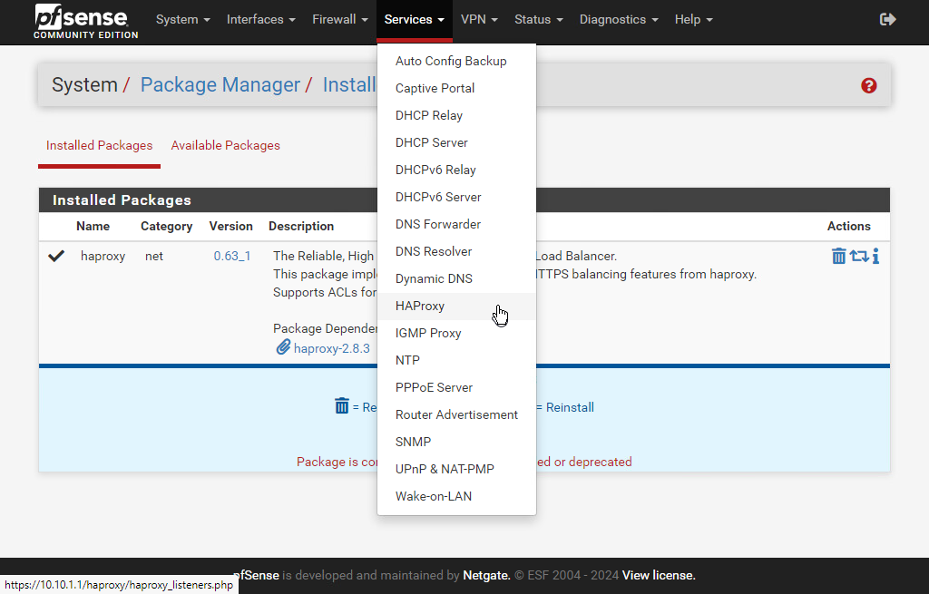Select Dynamic DNS menu item
This screenshot has width=929, height=594.
point(456,279)
